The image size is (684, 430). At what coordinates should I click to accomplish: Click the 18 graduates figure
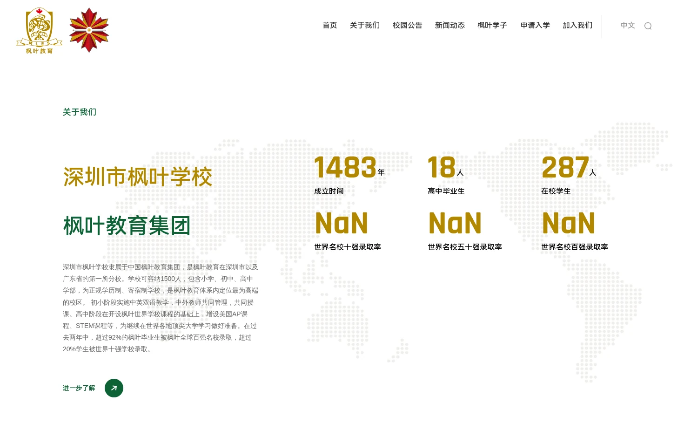pyautogui.click(x=442, y=167)
